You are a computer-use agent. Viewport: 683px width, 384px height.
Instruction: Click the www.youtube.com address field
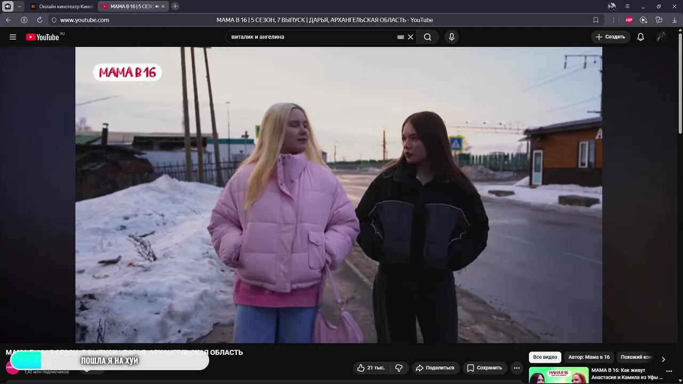click(84, 20)
